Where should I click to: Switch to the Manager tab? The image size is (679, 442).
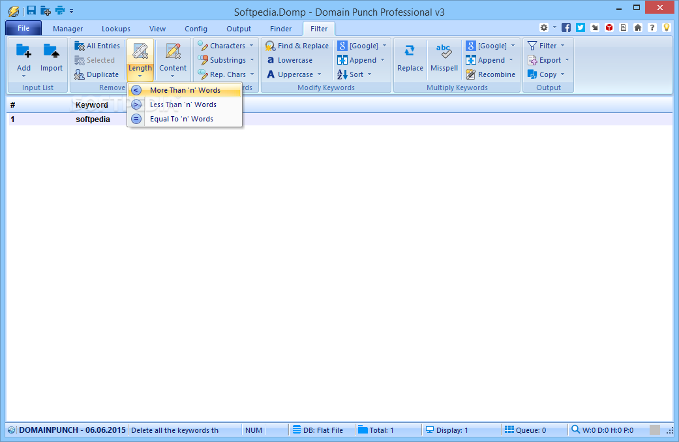pyautogui.click(x=68, y=29)
